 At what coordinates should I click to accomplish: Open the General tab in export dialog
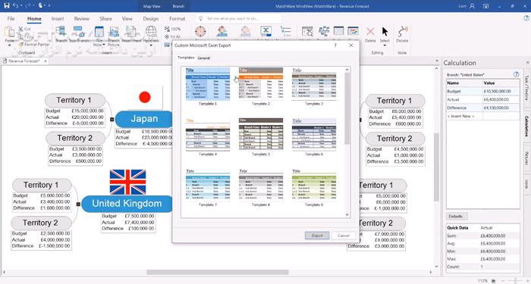coord(204,58)
